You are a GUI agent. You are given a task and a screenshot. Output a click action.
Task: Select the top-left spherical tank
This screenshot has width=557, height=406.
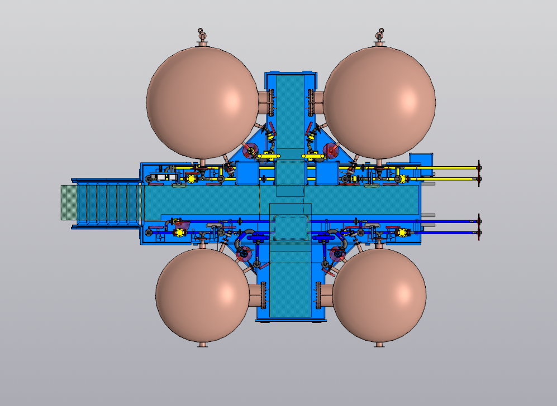point(198,103)
